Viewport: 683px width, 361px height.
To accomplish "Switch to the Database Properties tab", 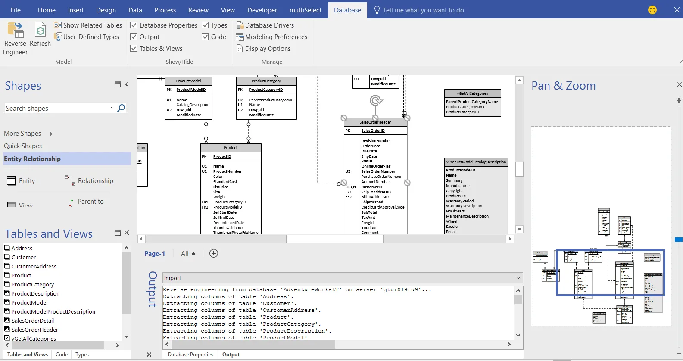I will (190, 355).
